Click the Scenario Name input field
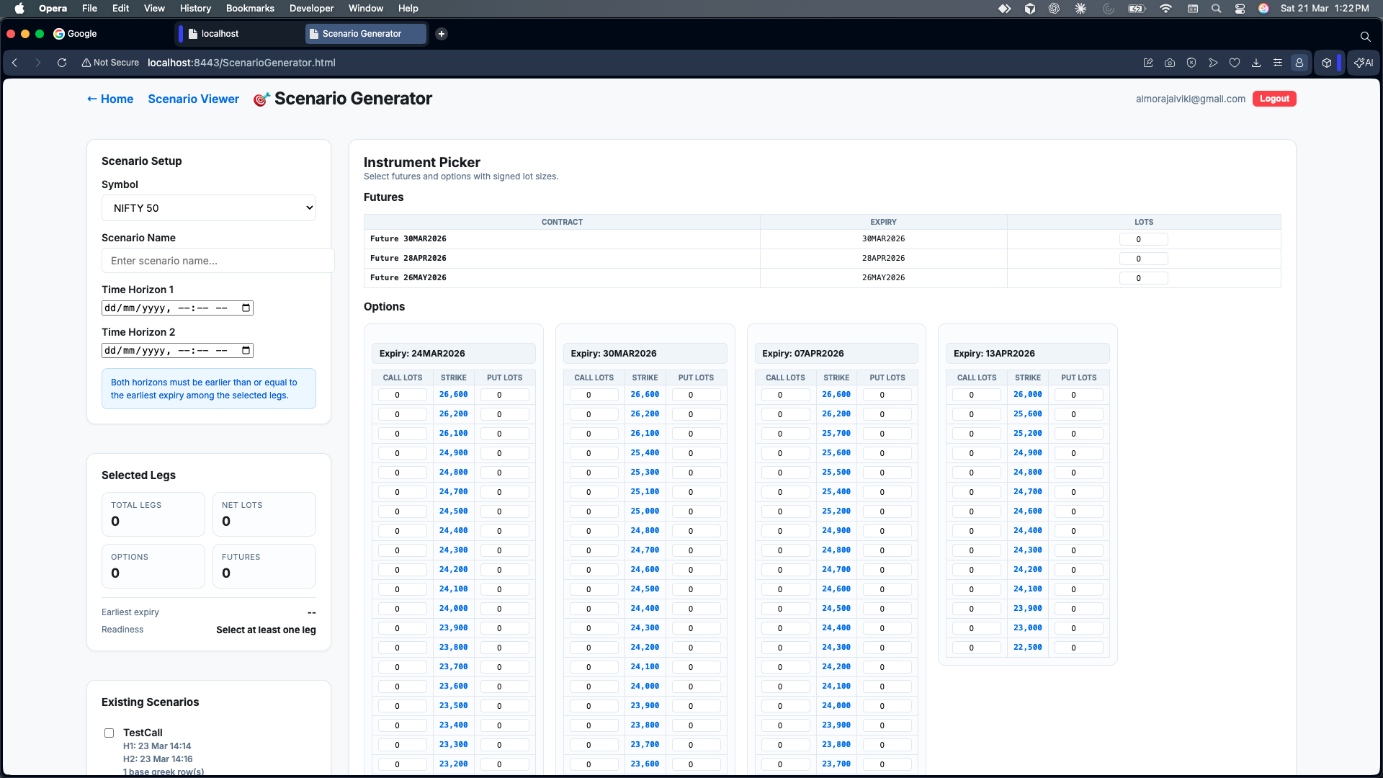The image size is (1383, 778). pyautogui.click(x=218, y=261)
